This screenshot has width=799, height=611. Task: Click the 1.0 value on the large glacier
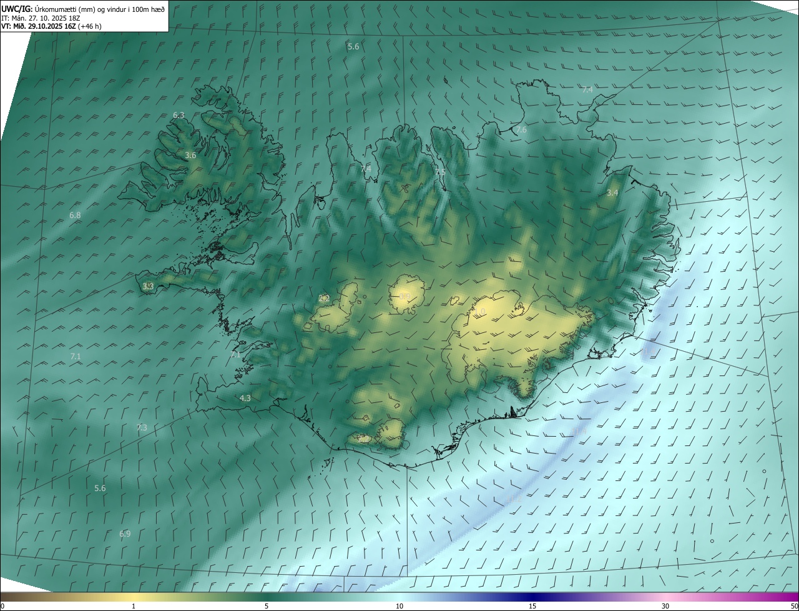(x=480, y=311)
